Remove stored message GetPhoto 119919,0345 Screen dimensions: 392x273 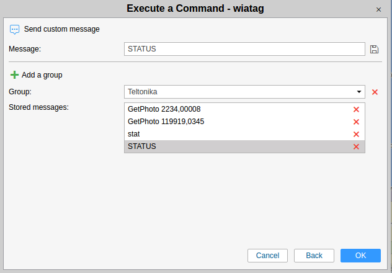(356, 122)
